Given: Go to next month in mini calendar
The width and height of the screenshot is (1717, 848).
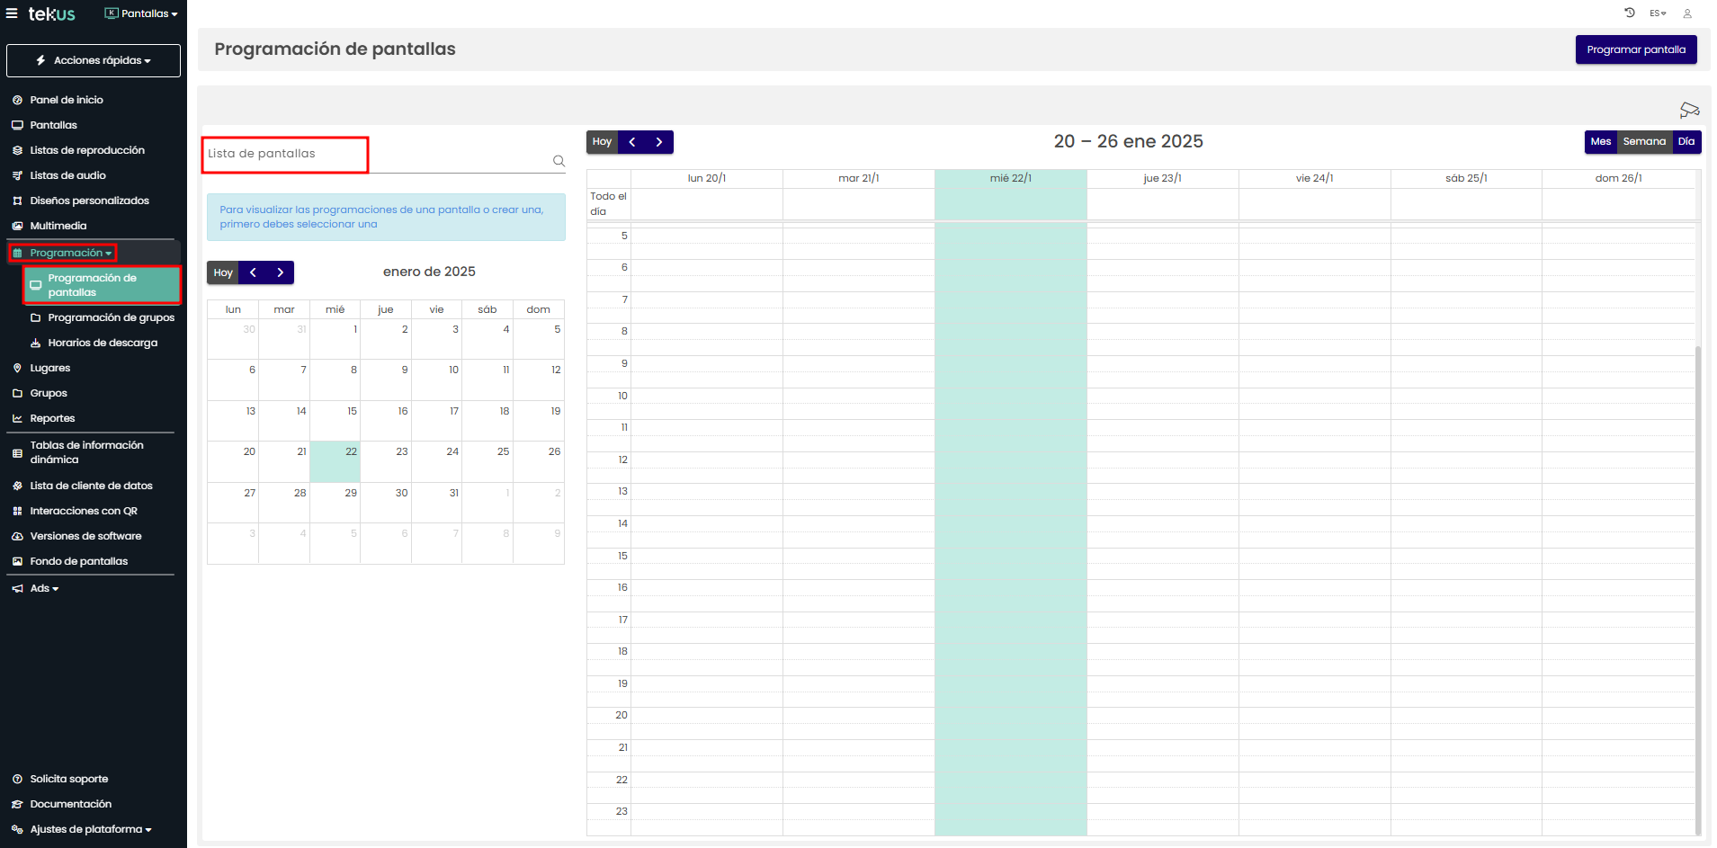Looking at the screenshot, I should 281,272.
